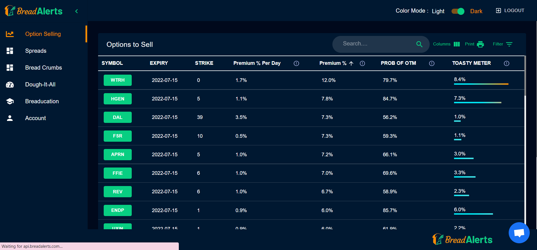Sort by PROB OF OTM header
This screenshot has height=250, width=537.
click(398, 63)
